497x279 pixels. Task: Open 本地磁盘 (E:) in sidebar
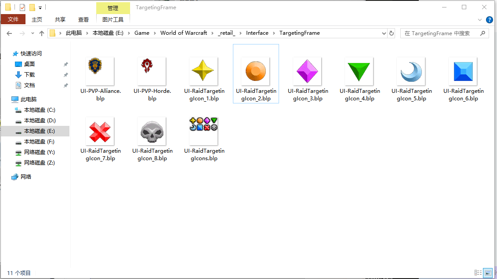39,131
